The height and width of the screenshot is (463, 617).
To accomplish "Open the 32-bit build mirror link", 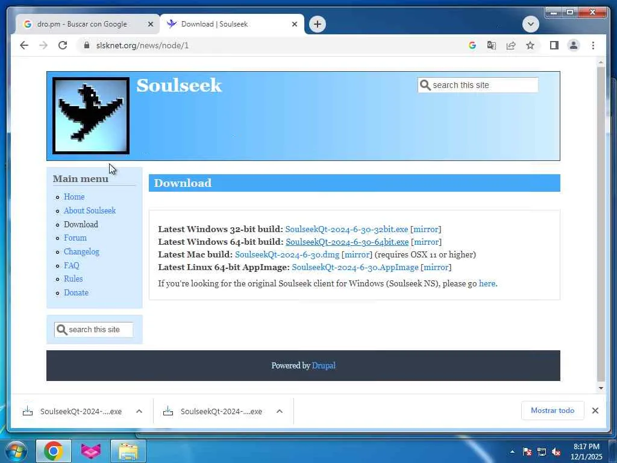I will [426, 229].
